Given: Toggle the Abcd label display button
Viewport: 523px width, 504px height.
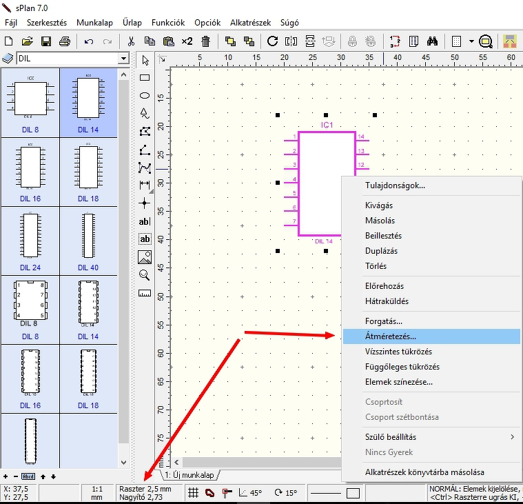Looking at the screenshot, I should tap(28, 476).
